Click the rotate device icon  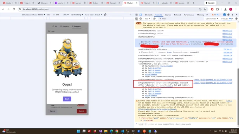coord(105,15)
